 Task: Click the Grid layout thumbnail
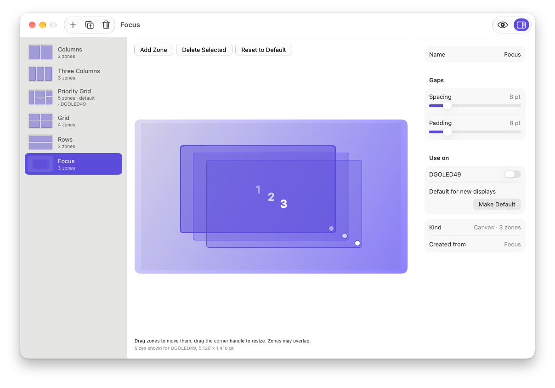point(40,121)
